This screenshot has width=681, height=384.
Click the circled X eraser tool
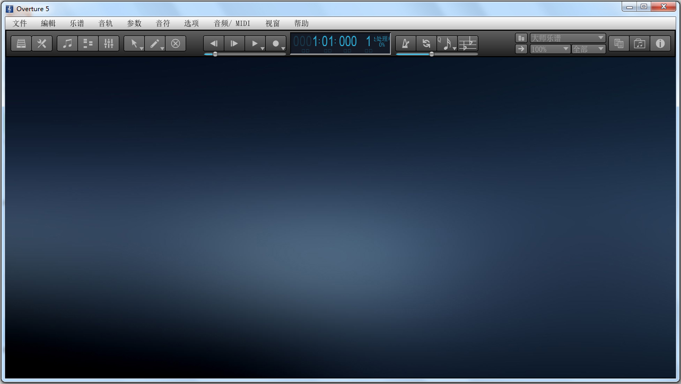click(x=176, y=44)
